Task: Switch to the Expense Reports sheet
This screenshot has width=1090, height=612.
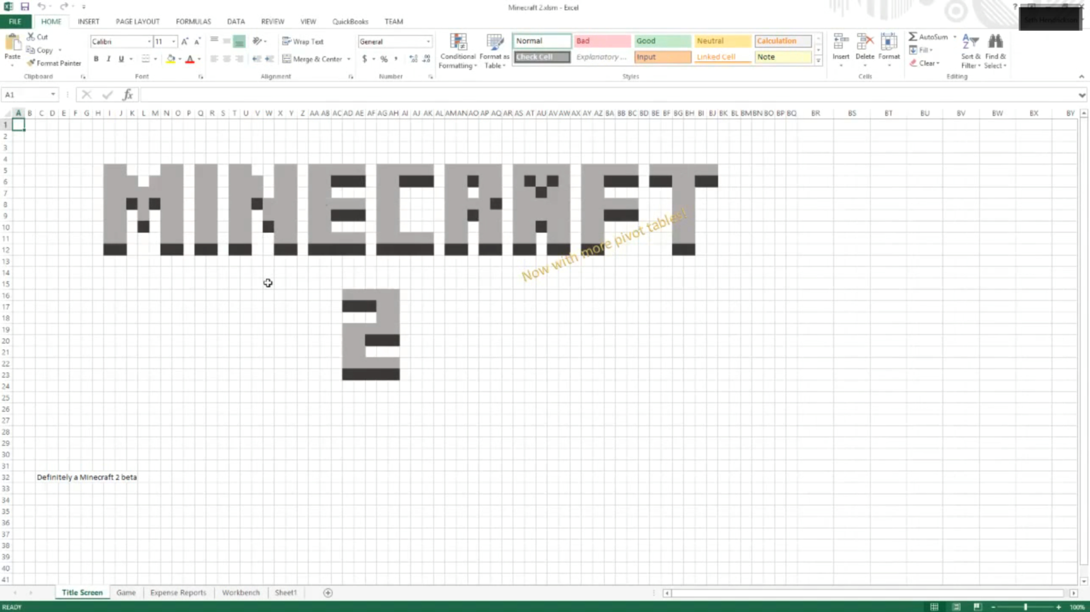Action: click(x=179, y=592)
